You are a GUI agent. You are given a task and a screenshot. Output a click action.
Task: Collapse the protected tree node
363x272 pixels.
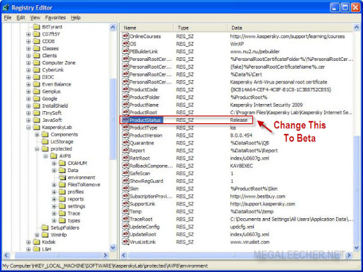(37, 149)
